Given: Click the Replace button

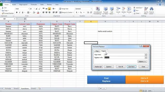Looking at the screenshot, I should [109, 67].
